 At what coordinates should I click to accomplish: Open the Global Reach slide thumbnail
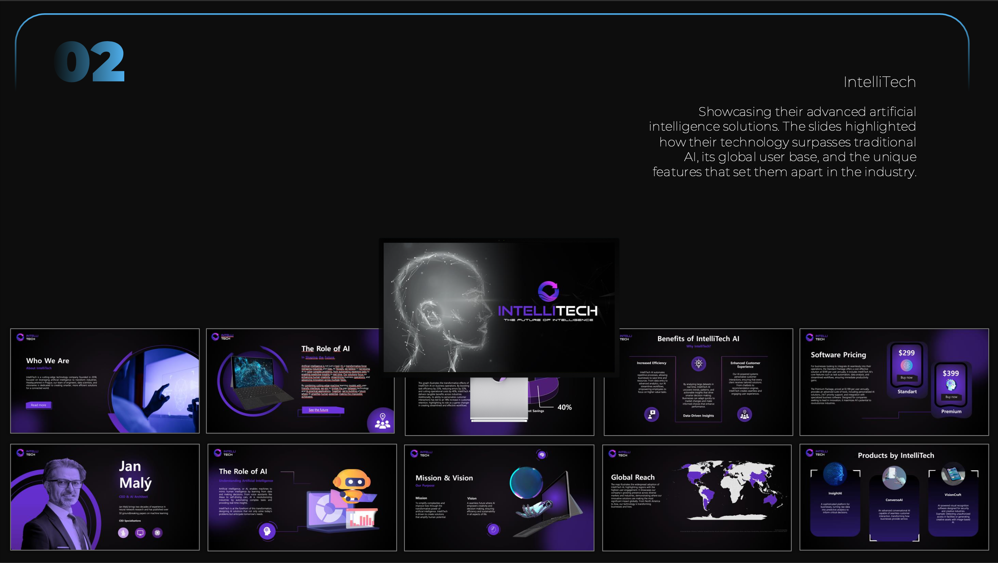click(697, 497)
